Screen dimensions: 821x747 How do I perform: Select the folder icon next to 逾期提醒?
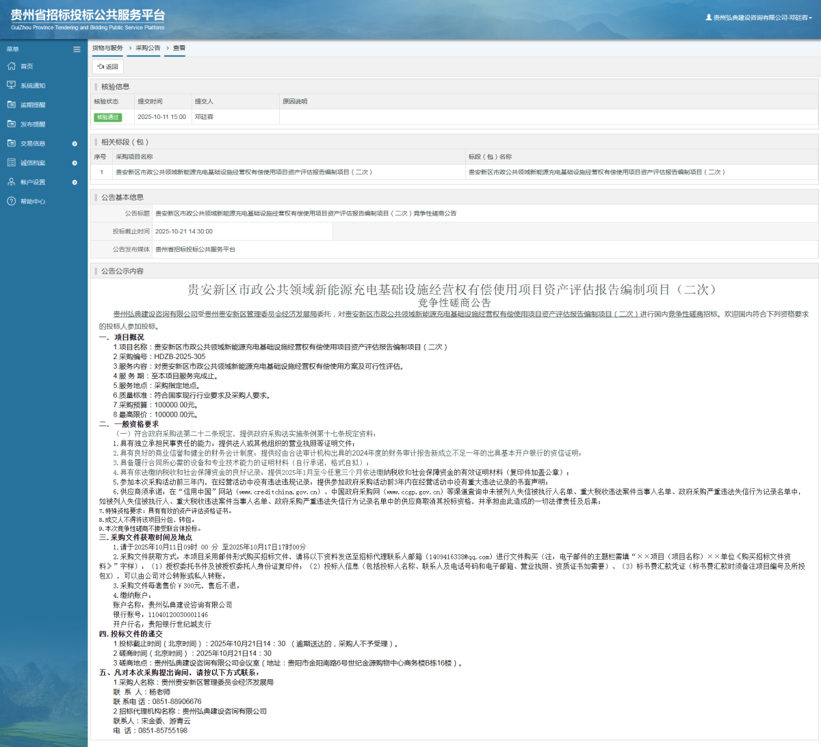11,105
